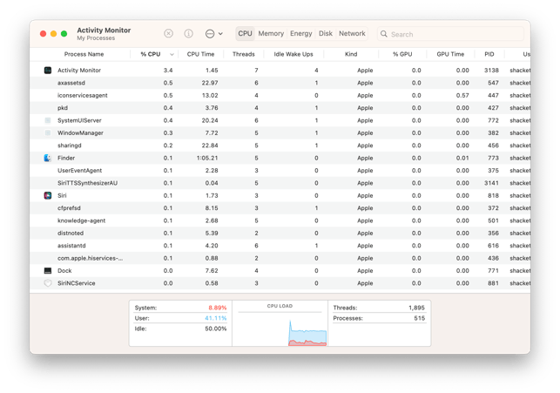The height and width of the screenshot is (393, 560).
Task: Select the knowledge-agent process row
Action: pos(280,220)
